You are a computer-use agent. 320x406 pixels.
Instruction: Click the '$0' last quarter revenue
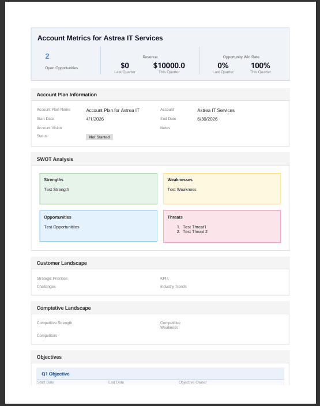[x=125, y=66]
